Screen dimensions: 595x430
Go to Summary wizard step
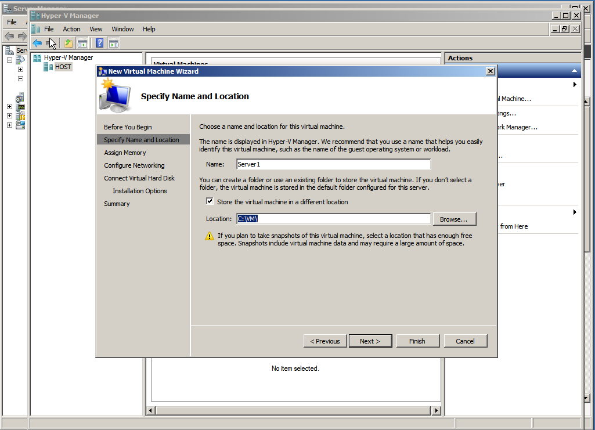tap(117, 204)
